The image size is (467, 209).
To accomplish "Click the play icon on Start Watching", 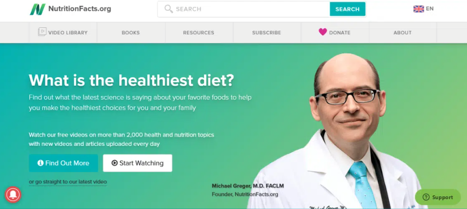I will (115, 163).
